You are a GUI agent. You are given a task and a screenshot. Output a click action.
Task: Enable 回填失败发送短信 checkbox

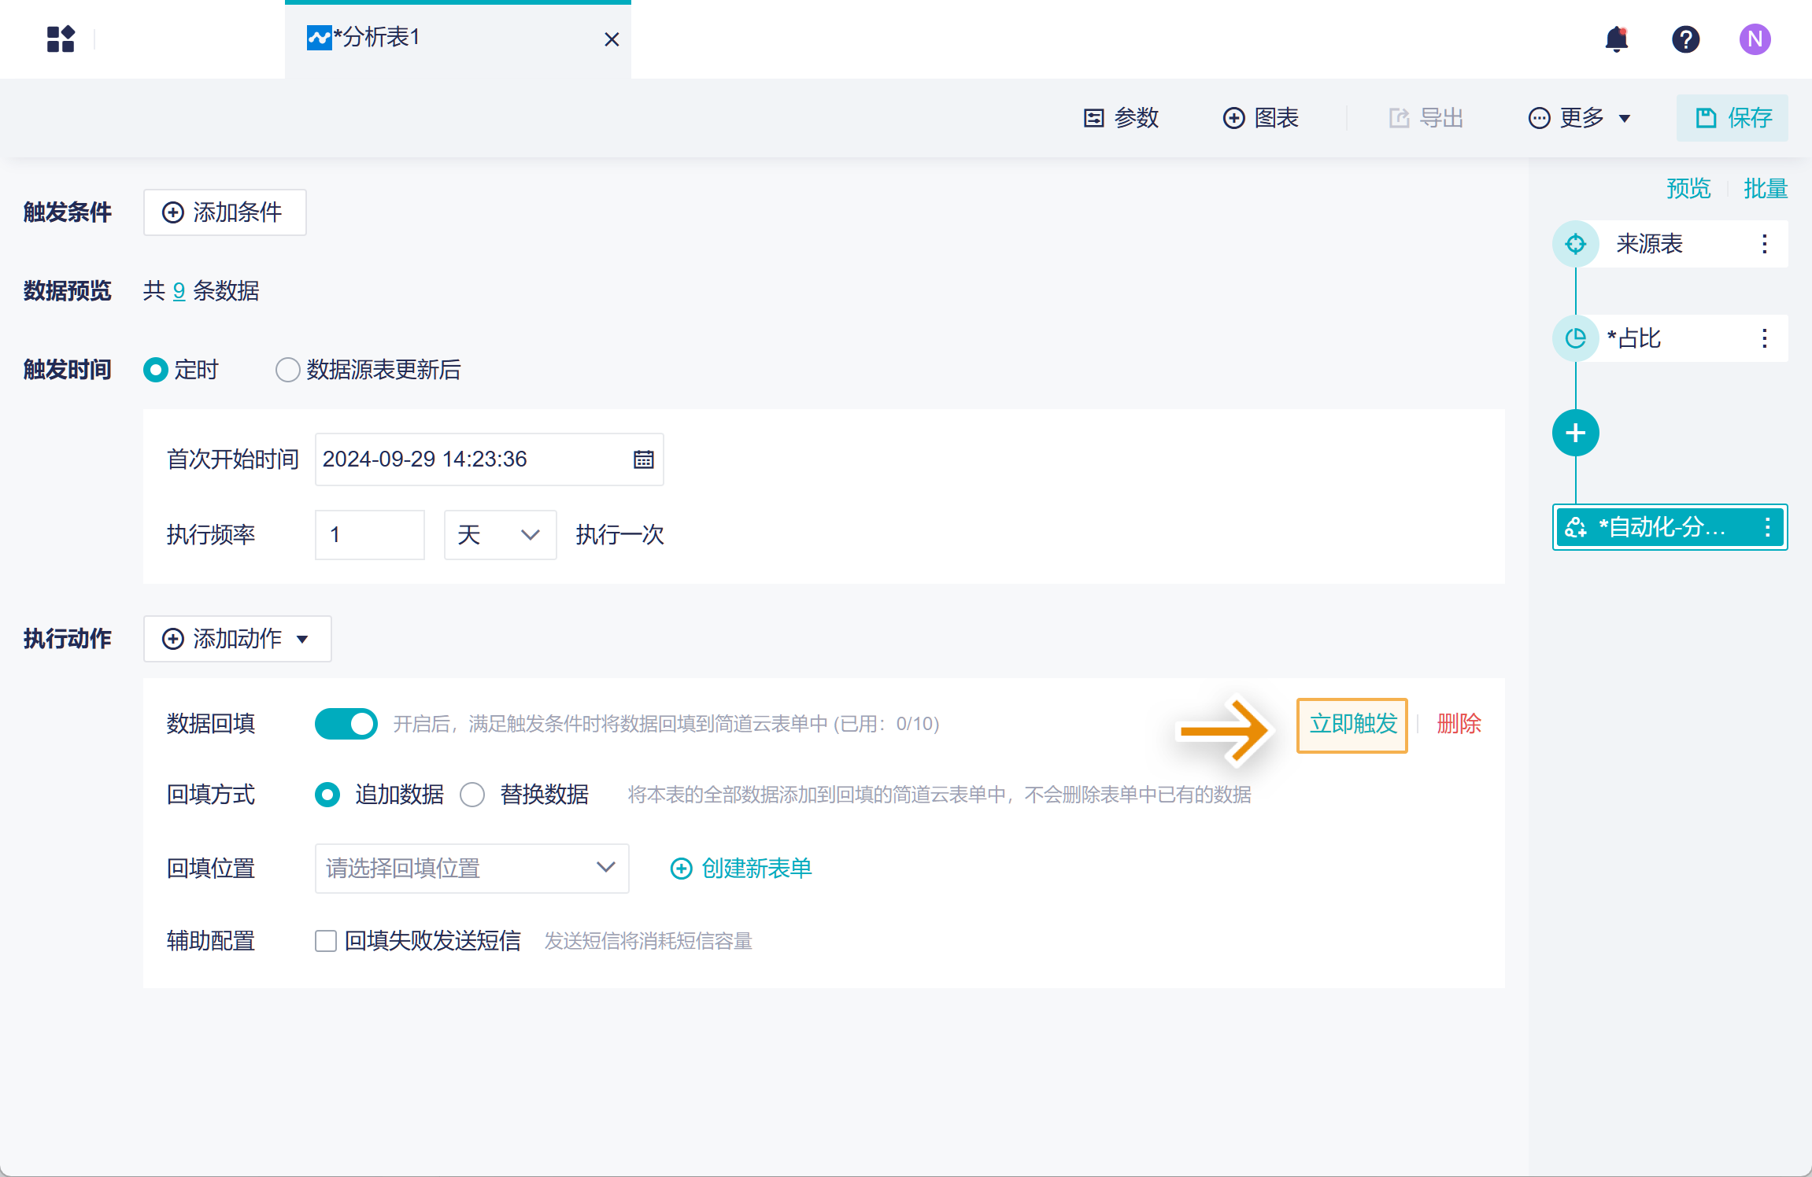326,941
